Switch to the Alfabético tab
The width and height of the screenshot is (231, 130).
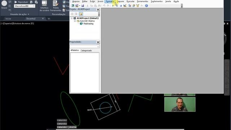pyautogui.click(x=75, y=50)
